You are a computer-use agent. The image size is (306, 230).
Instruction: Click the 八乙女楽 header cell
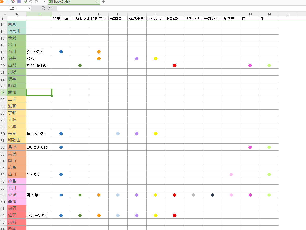click(194, 19)
